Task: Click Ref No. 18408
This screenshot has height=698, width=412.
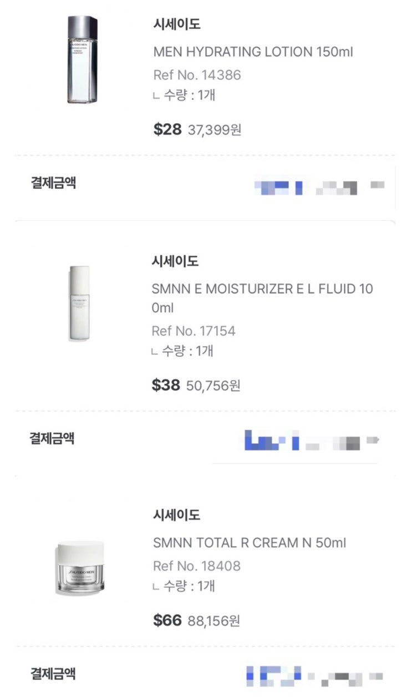Action: (x=197, y=566)
